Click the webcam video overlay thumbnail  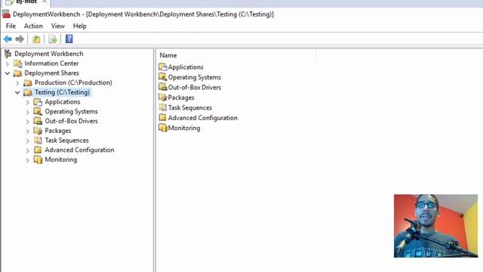coord(435,226)
